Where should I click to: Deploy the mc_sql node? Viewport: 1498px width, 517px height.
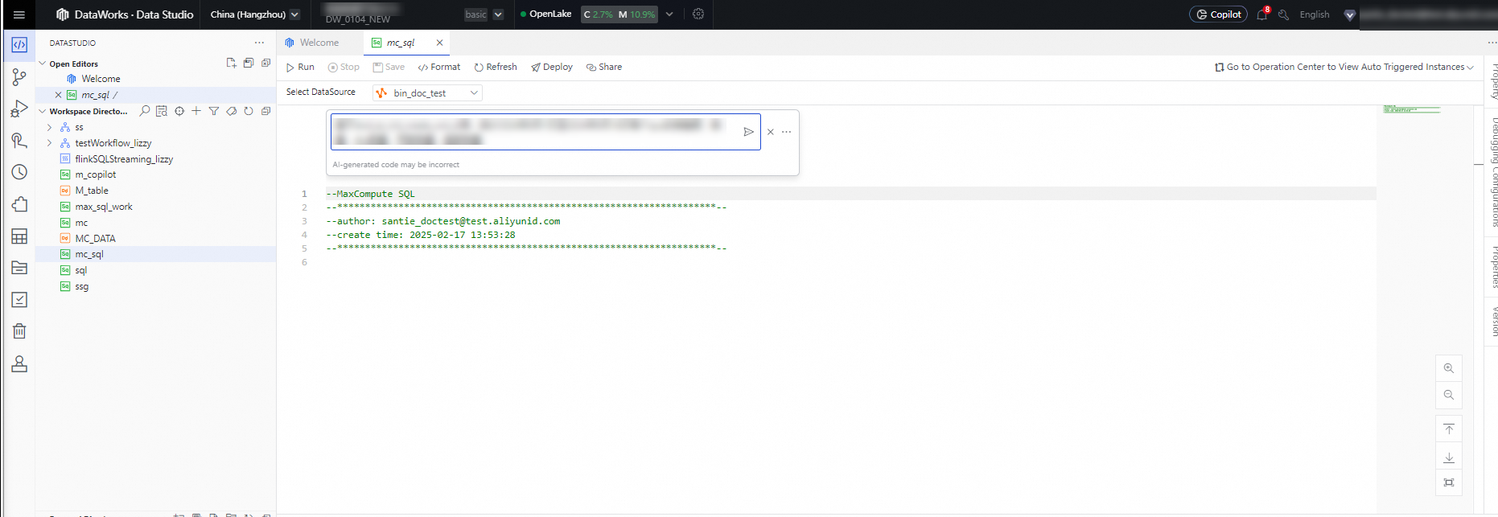click(x=552, y=68)
